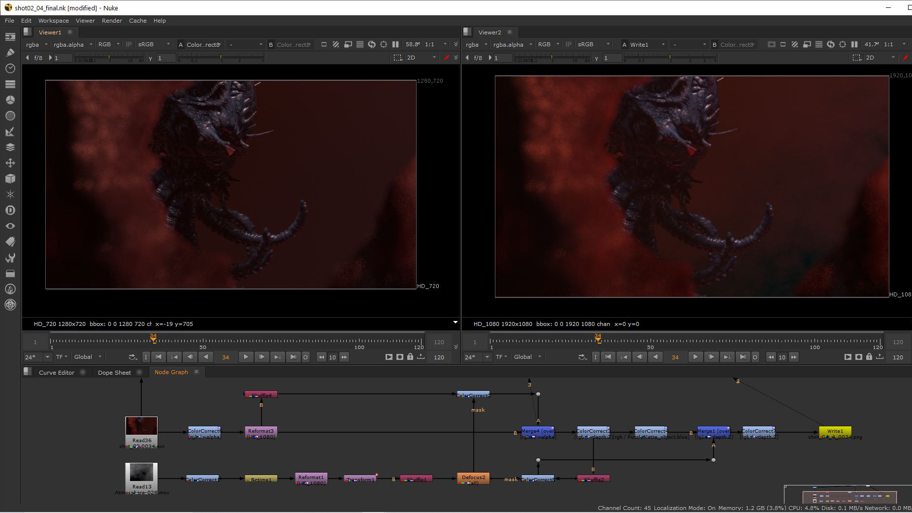The height and width of the screenshot is (513, 912).
Task: Play forward in Viewer2 timeline
Action: (695, 357)
